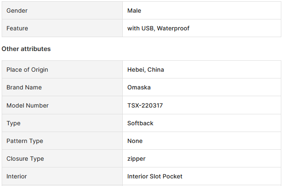Click the Brand Name label
283x186 pixels.
(x=24, y=87)
